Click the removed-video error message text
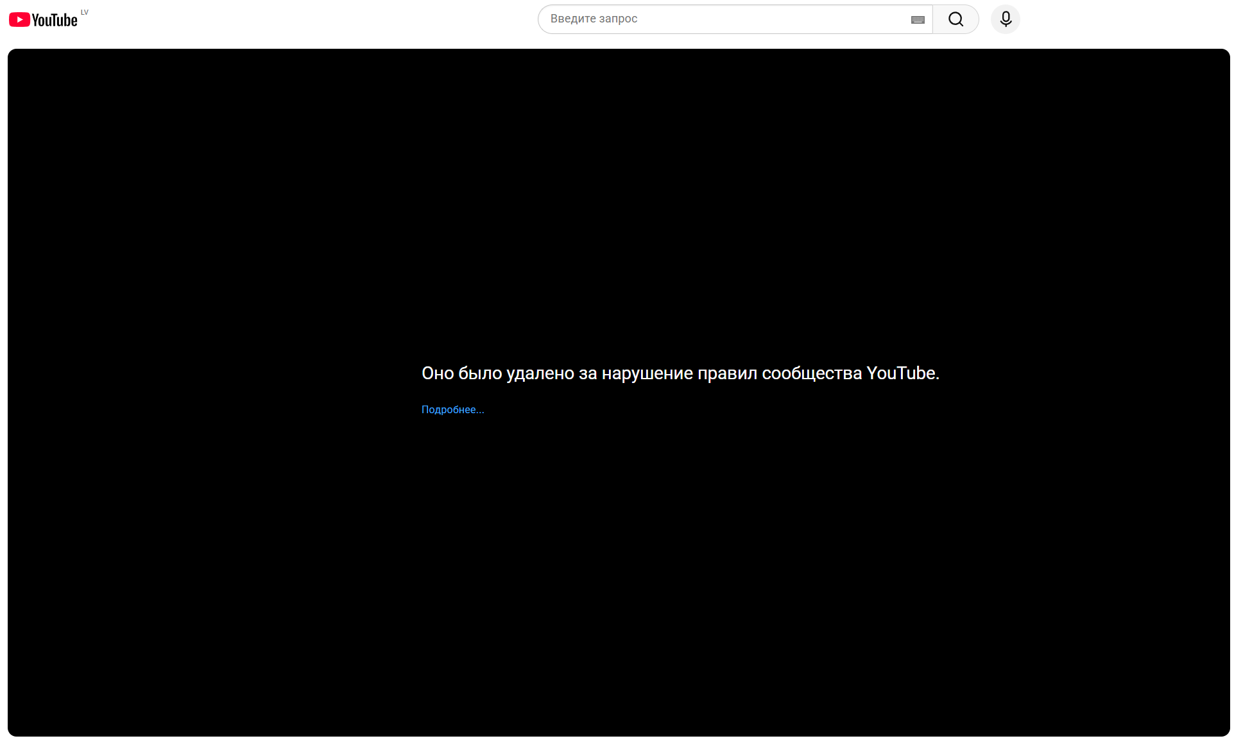The height and width of the screenshot is (743, 1243). [x=642, y=373]
